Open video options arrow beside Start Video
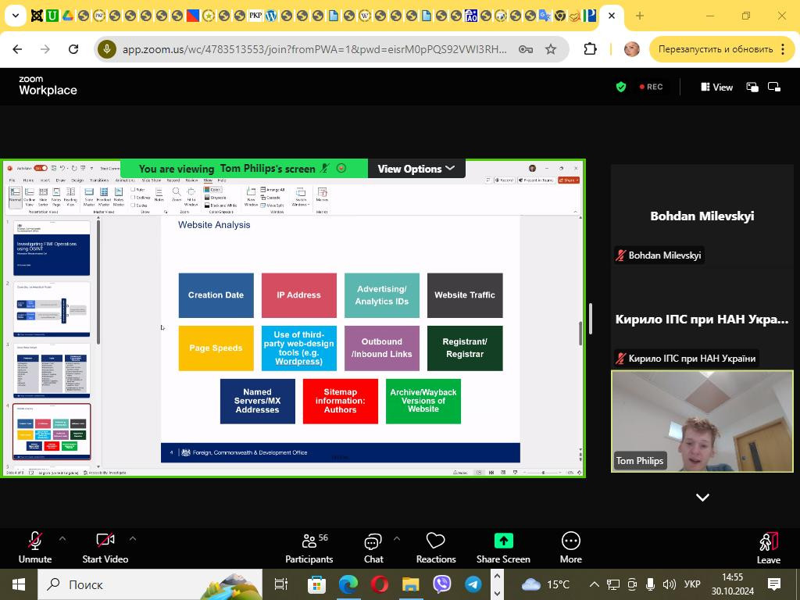Screen dimensions: 800x600 (x=133, y=538)
